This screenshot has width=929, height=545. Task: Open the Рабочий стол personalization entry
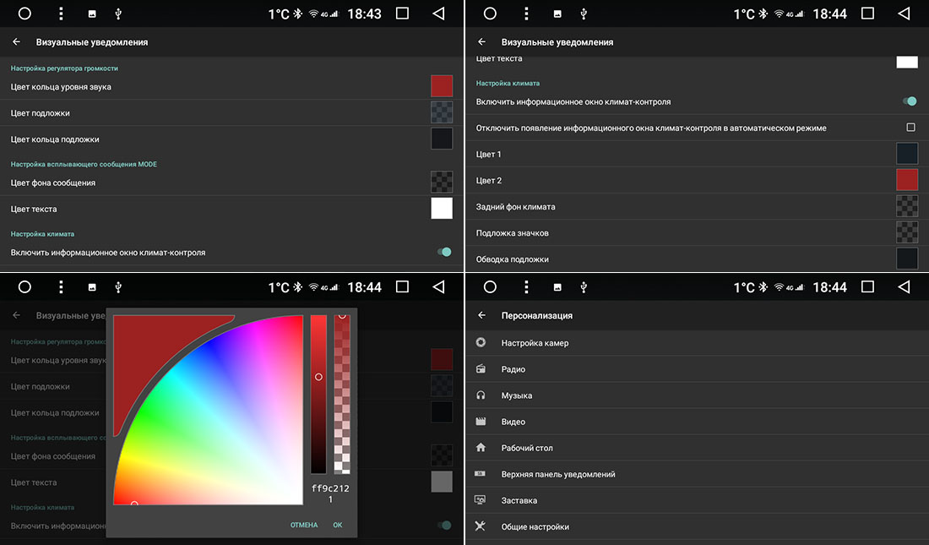[x=698, y=448]
